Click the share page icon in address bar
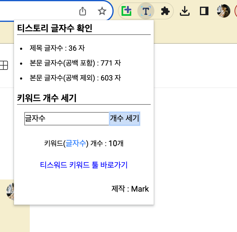This screenshot has height=232, width=237. tap(83, 11)
